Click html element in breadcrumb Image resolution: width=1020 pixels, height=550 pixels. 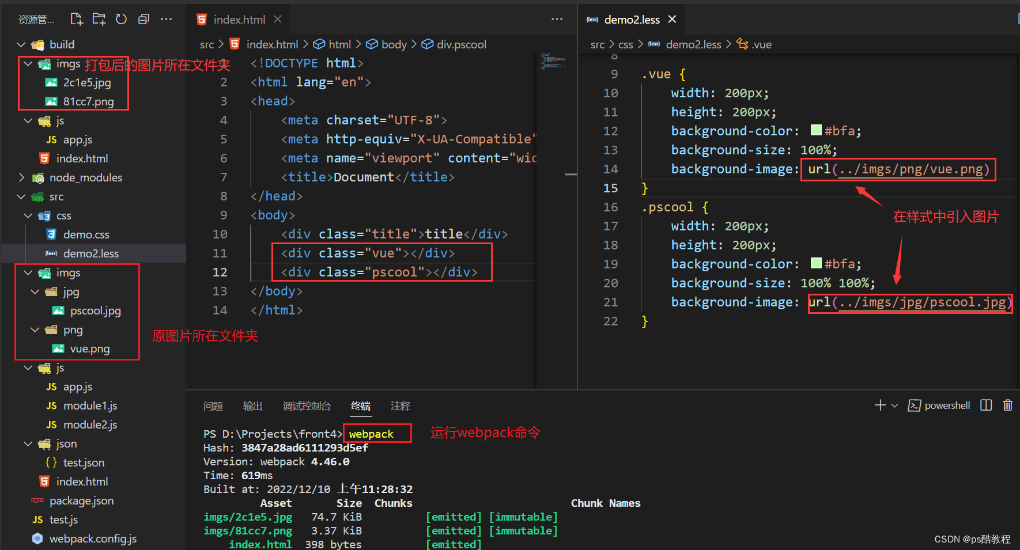[x=339, y=44]
